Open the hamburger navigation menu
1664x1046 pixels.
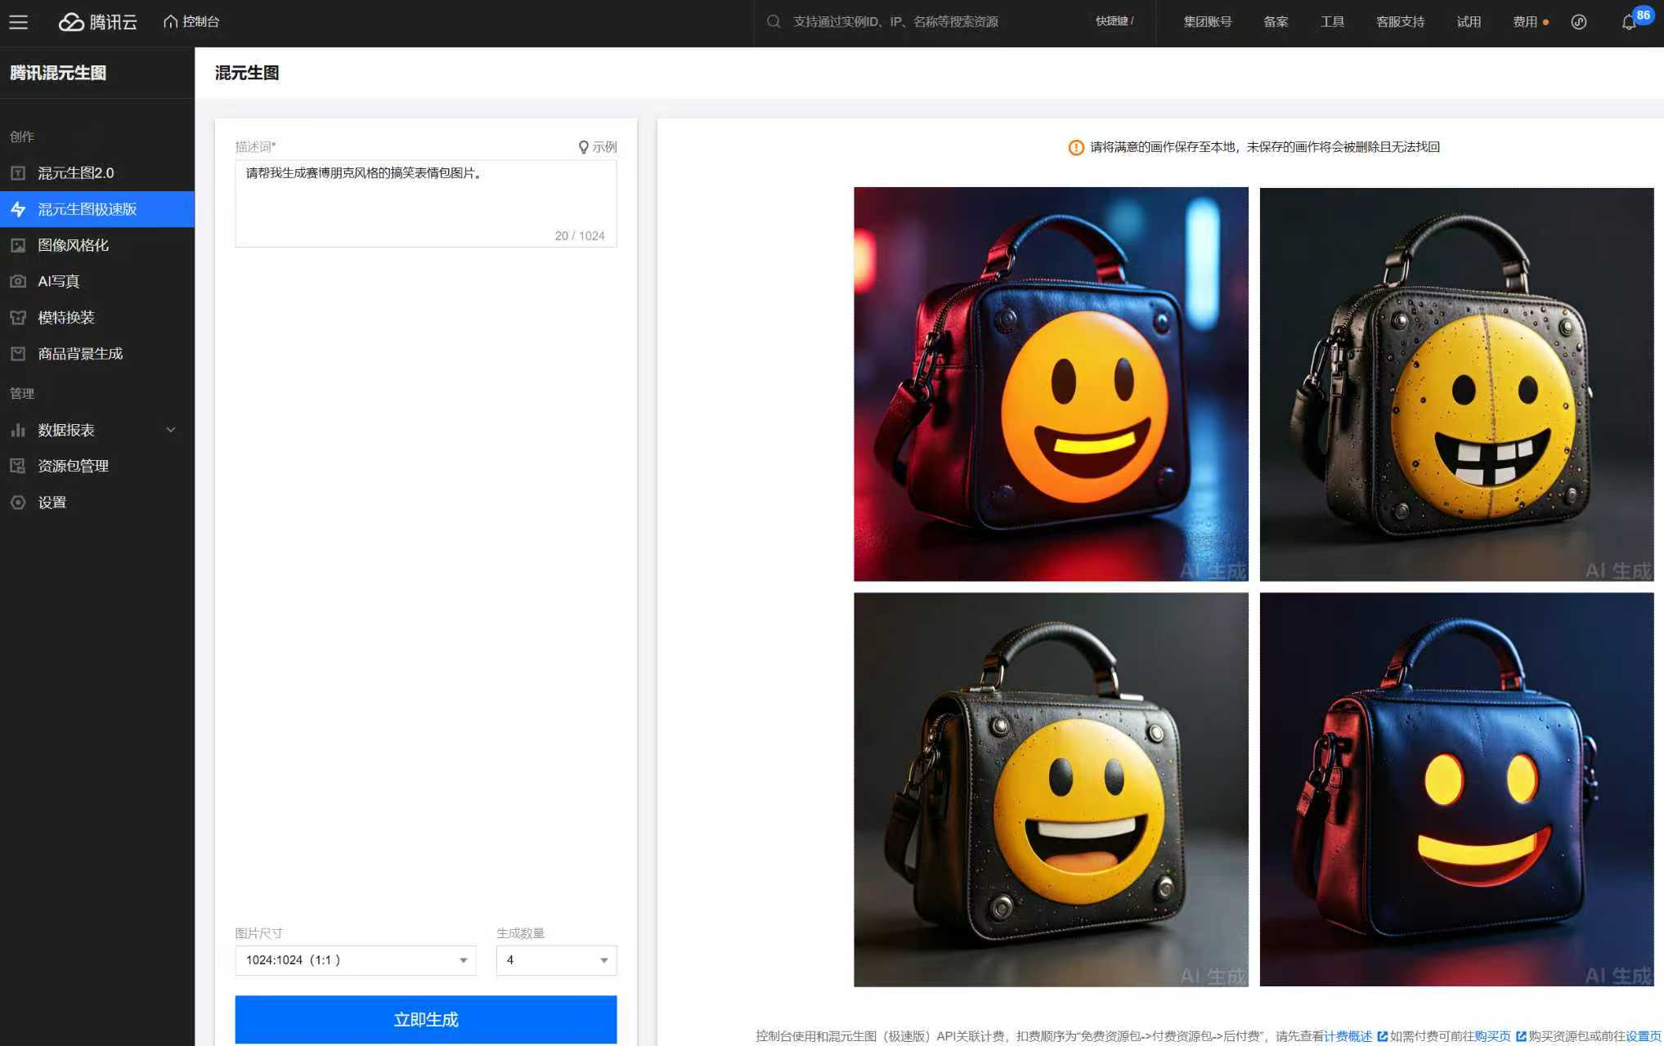click(18, 22)
